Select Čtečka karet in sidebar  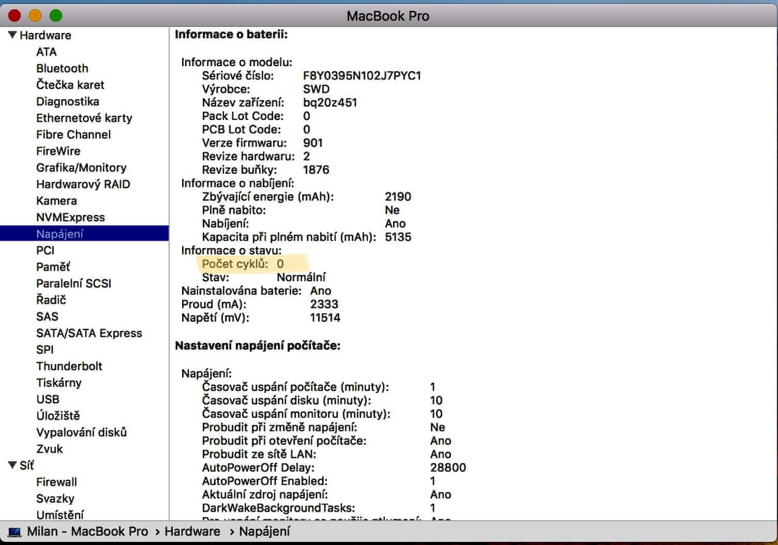(x=70, y=85)
